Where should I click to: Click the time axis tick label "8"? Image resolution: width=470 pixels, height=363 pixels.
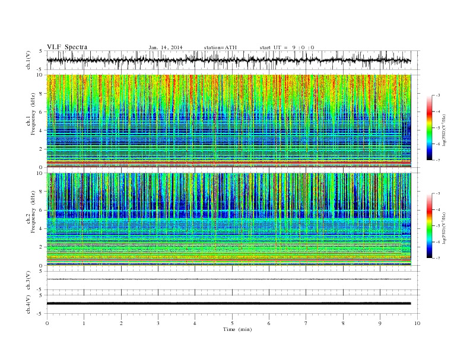[x=343, y=323]
